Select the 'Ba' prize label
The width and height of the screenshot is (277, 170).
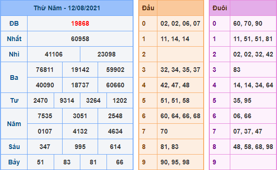[x=14, y=78]
